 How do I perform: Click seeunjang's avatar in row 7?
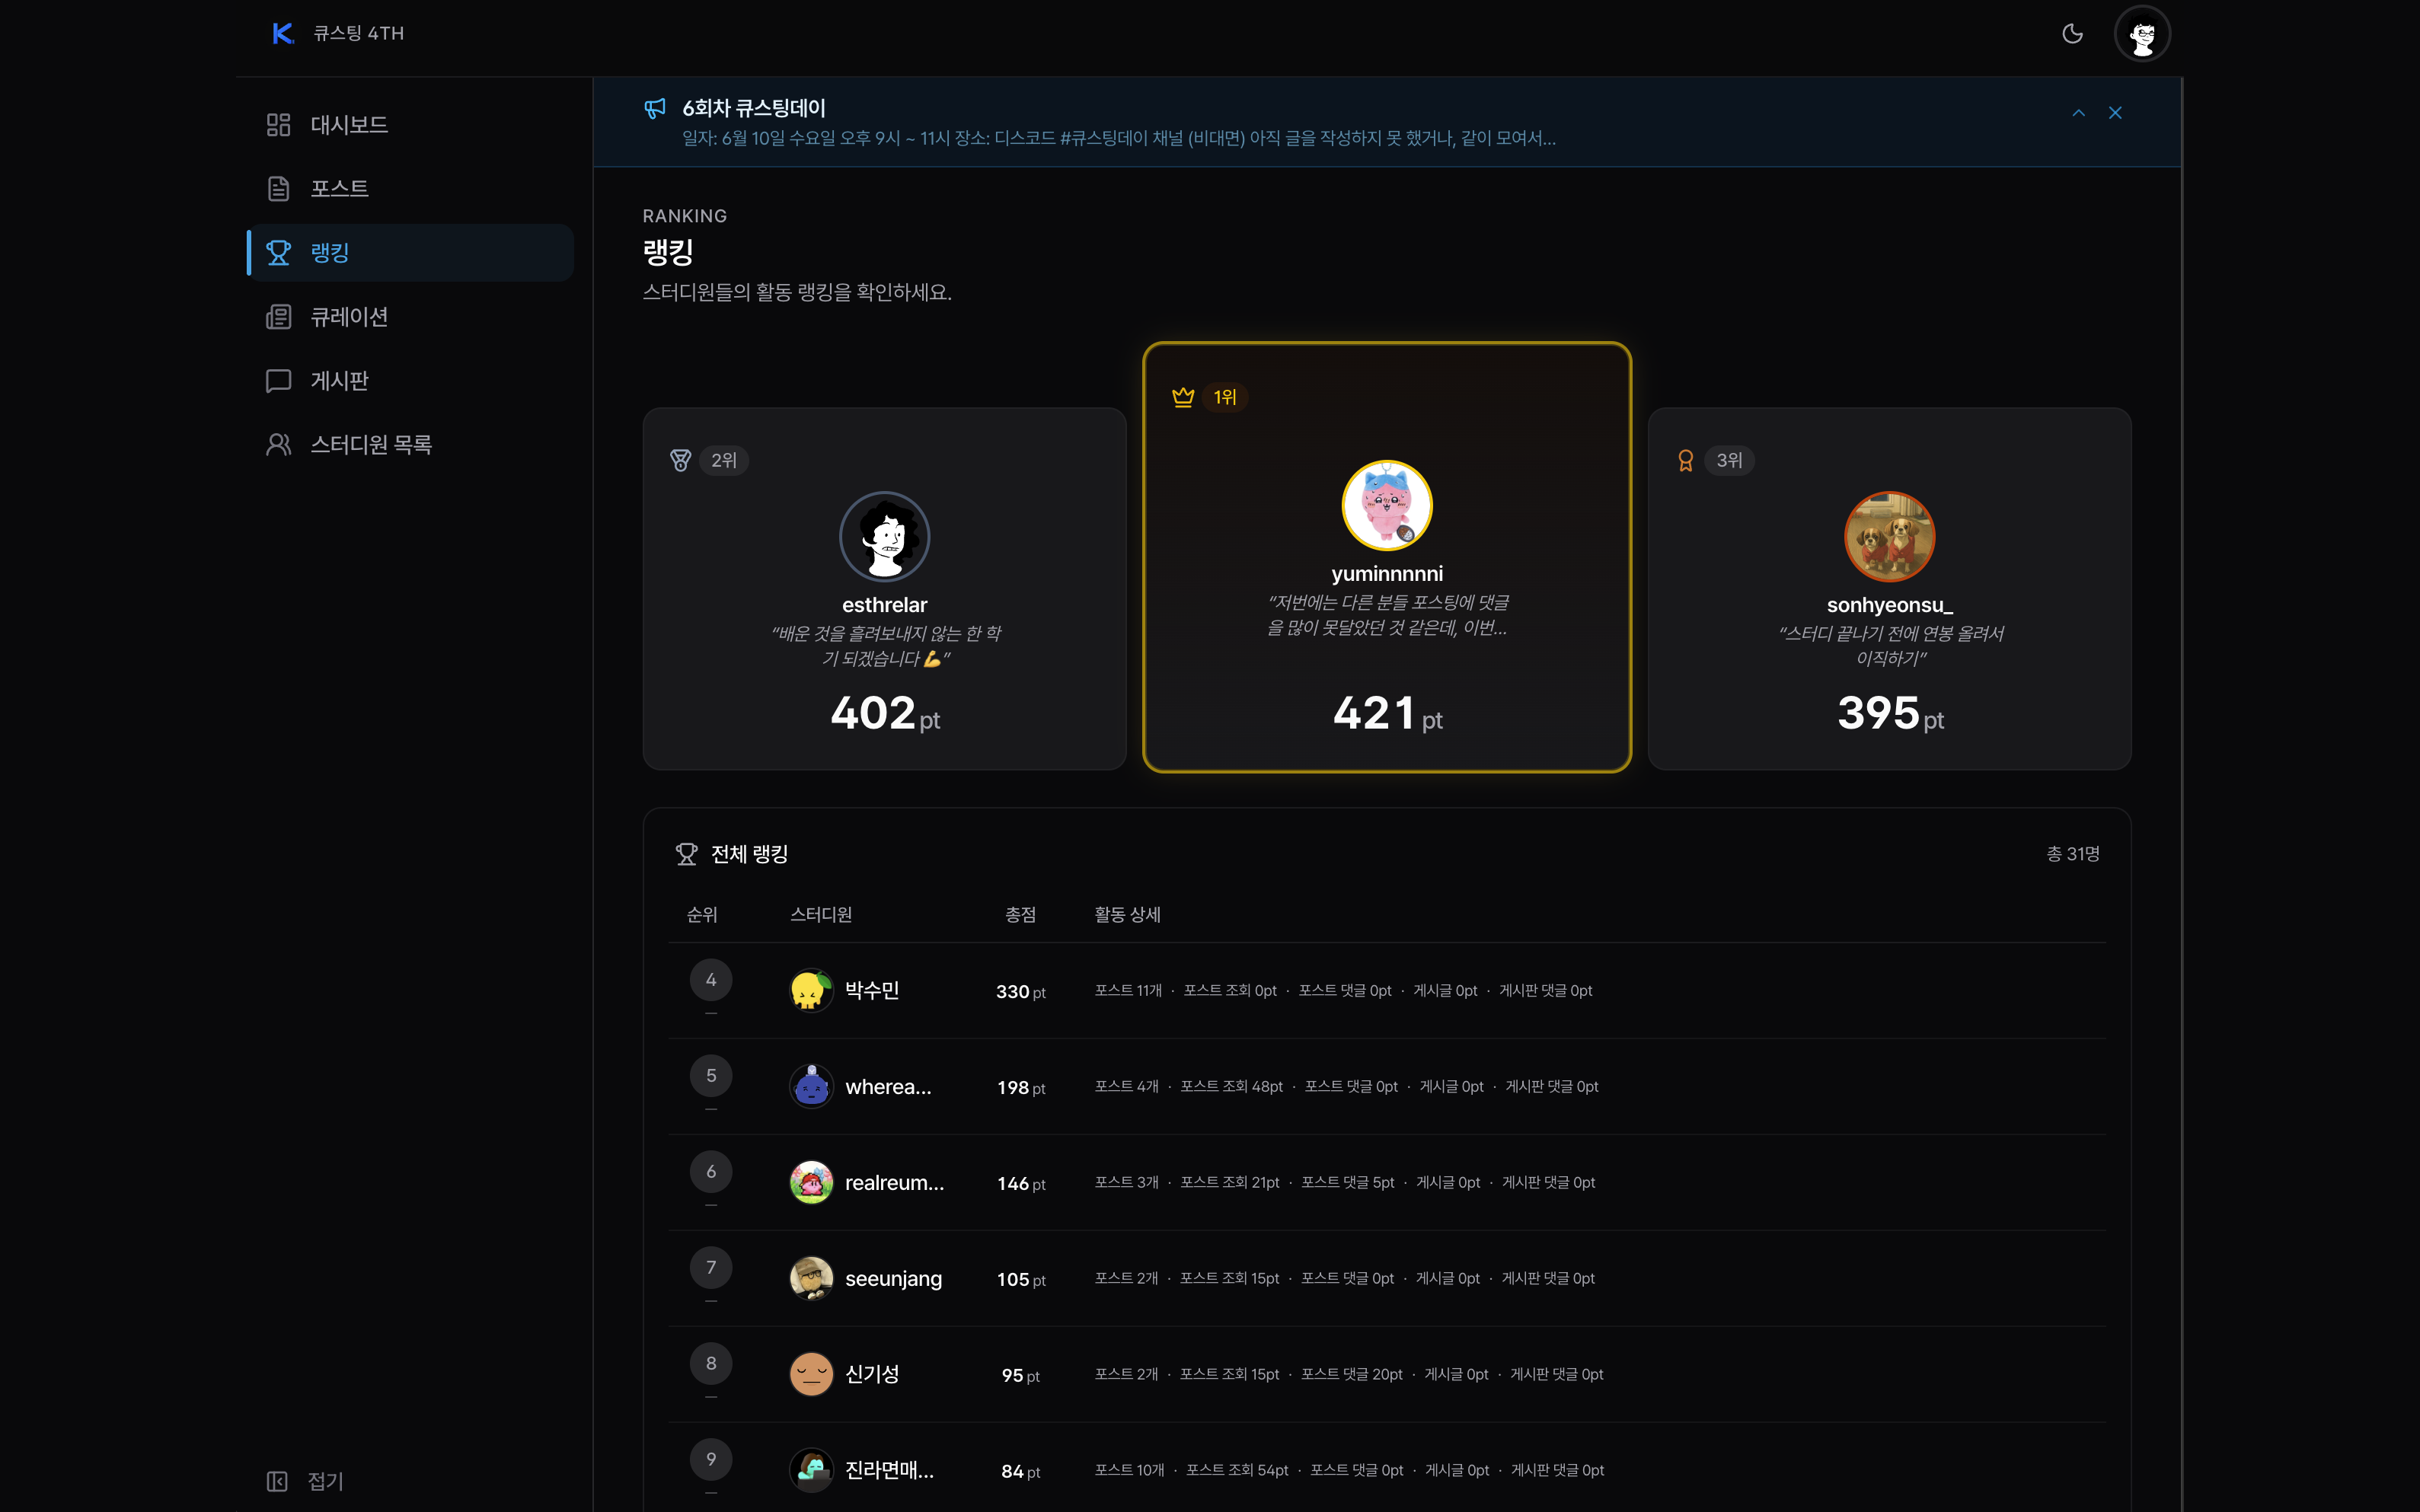pos(811,1279)
